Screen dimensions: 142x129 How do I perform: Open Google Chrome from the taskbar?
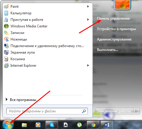[93, 125]
